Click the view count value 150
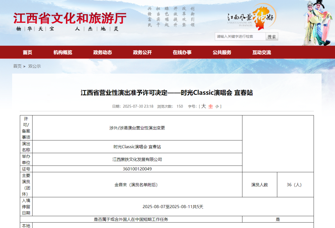This screenshot has height=228, width=335. [x=180, y=106]
